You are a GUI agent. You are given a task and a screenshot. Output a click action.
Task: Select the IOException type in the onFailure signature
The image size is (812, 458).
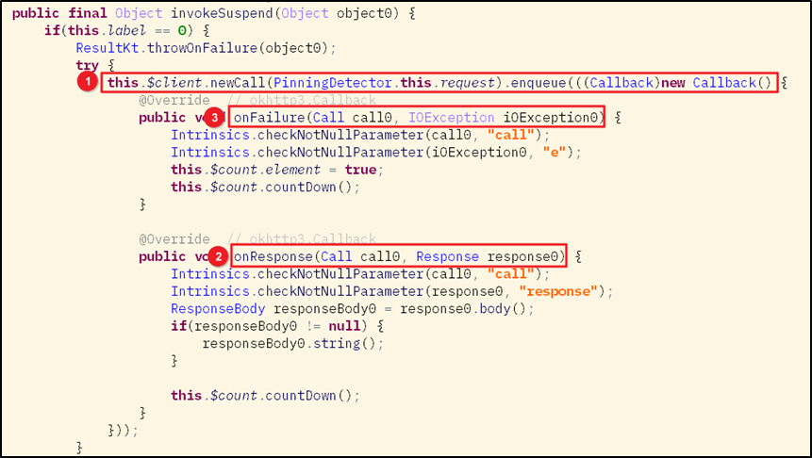point(452,118)
